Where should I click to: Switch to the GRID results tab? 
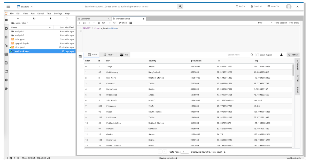(92, 55)
